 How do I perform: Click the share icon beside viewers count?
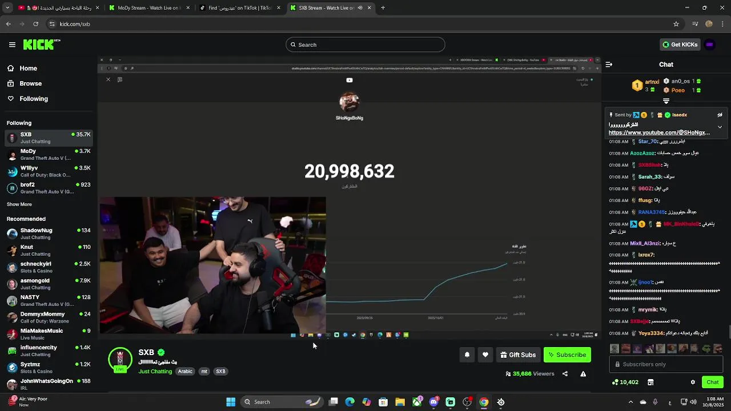point(565,374)
